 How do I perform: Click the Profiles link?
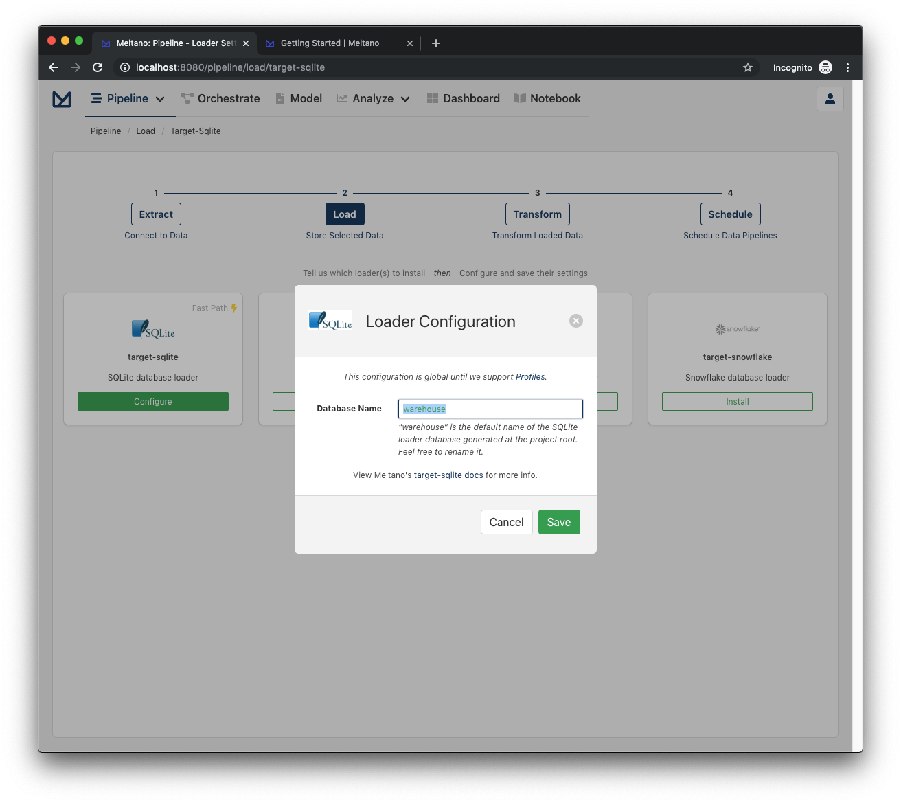point(530,377)
